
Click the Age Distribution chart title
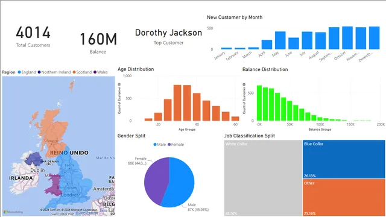coord(136,69)
